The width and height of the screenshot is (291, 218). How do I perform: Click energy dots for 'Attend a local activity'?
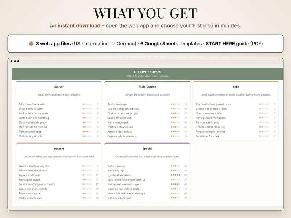[176, 132]
